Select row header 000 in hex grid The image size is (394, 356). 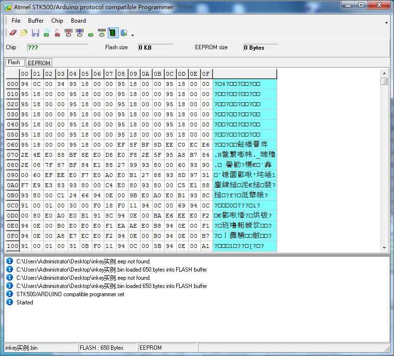pyautogui.click(x=13, y=84)
